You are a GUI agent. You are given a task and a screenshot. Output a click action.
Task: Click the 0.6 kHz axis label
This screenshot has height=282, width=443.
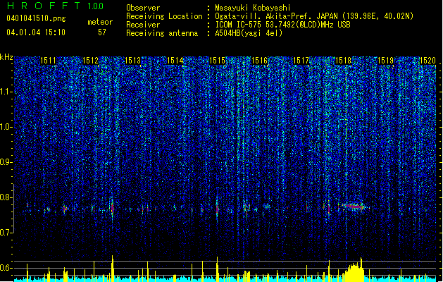tap(6, 268)
